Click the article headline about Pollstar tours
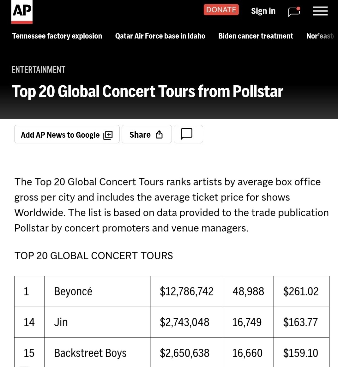 click(147, 91)
